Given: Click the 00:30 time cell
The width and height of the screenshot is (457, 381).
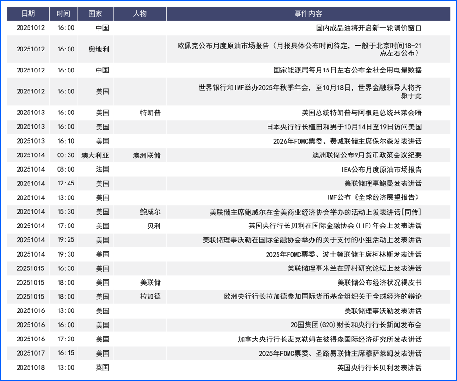Looking at the screenshot, I should tap(66, 155).
